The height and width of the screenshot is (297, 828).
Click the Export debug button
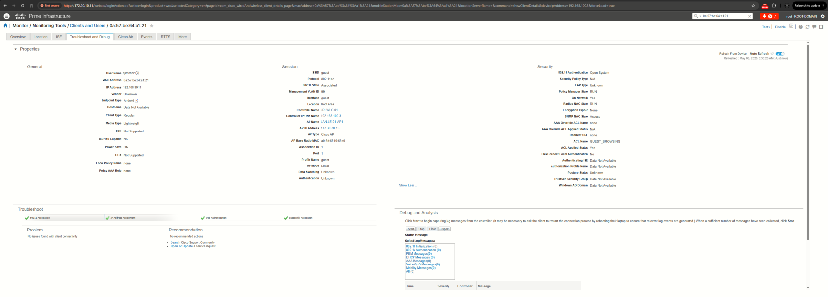[x=445, y=229]
